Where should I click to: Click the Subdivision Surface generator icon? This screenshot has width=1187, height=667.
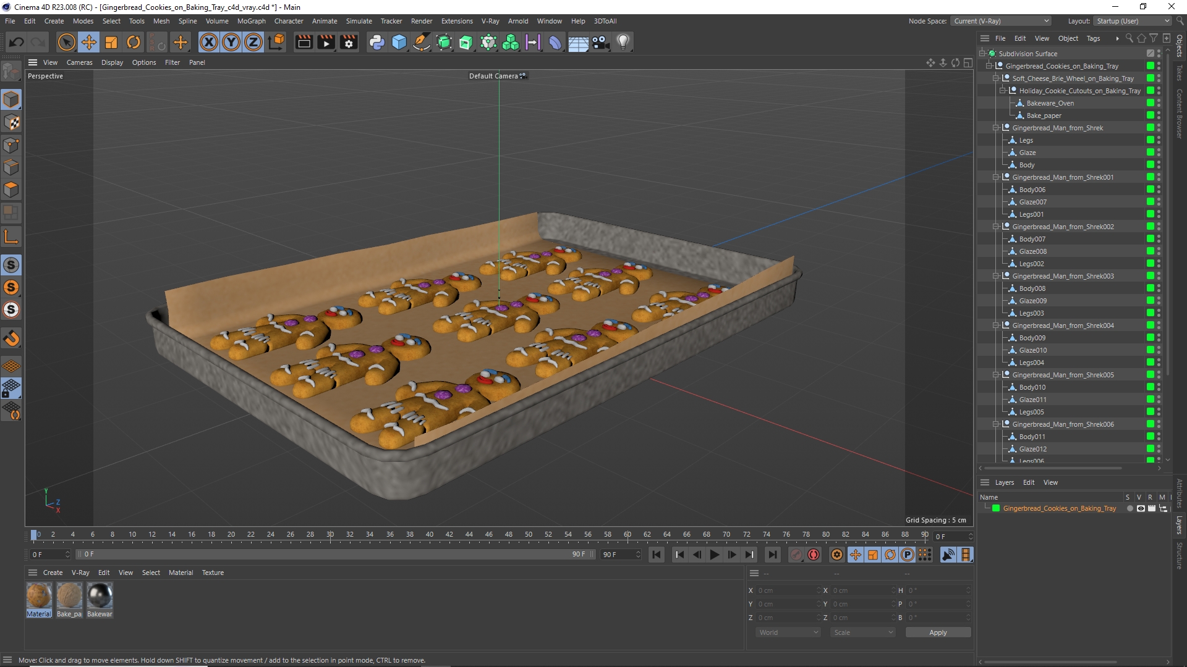tap(444, 42)
